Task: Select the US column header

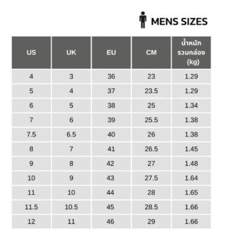Action: click(x=31, y=53)
